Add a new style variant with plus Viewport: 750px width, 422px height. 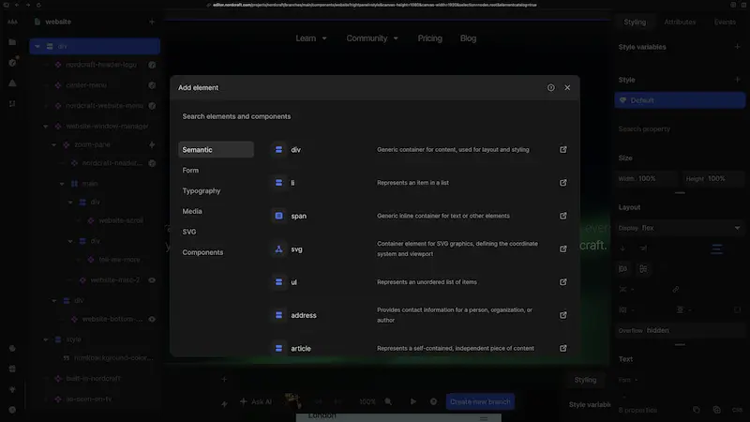point(737,80)
